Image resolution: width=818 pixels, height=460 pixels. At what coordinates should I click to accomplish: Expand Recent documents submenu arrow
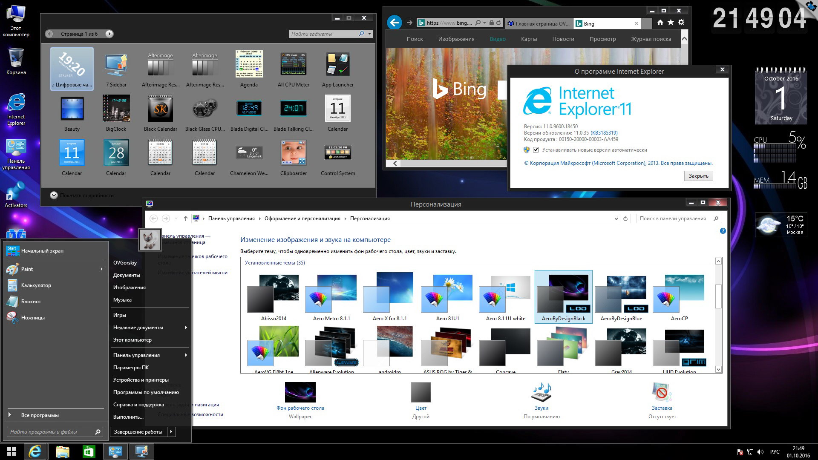[x=186, y=328]
